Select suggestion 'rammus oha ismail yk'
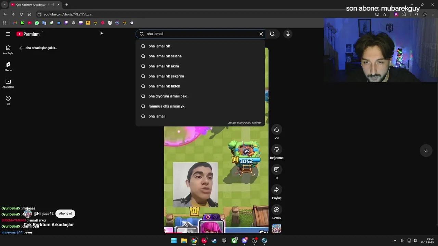This screenshot has height=246, width=438. [x=200, y=106]
